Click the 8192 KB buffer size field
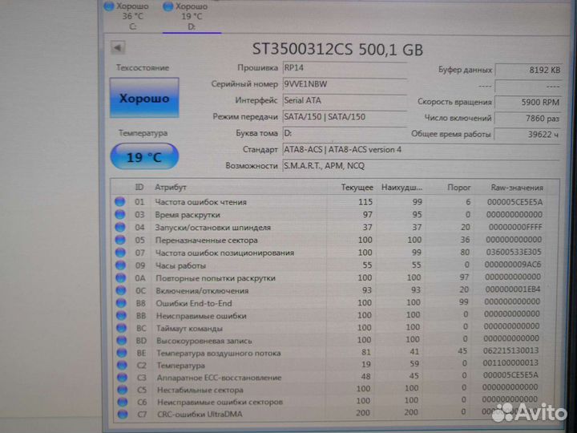The width and height of the screenshot is (577, 433). 528,70
